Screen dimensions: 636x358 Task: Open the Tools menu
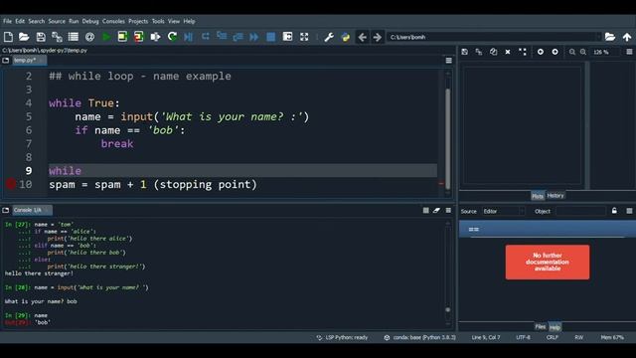click(x=158, y=21)
